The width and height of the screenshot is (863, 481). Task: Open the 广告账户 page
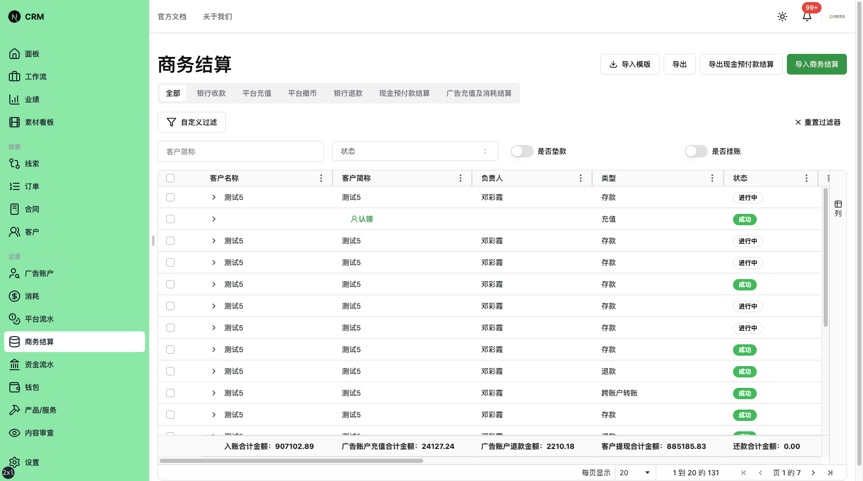click(x=39, y=273)
